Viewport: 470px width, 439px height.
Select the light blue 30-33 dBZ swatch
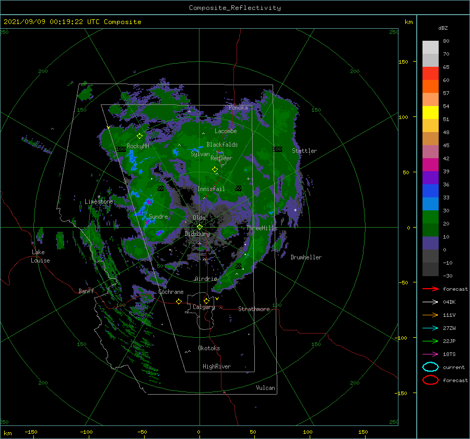430,204
